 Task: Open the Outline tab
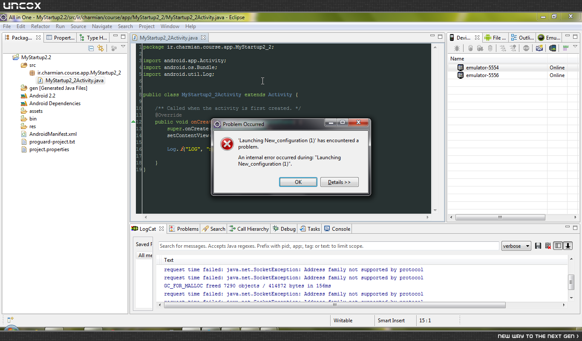pos(522,37)
